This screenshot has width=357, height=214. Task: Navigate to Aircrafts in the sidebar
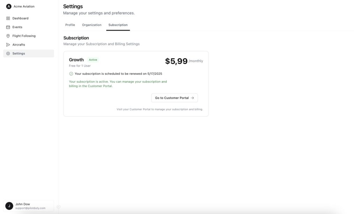(x=18, y=45)
